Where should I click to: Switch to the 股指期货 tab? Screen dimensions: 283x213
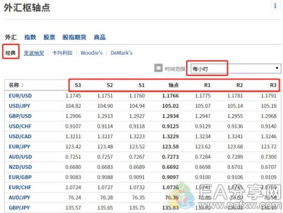75,37
